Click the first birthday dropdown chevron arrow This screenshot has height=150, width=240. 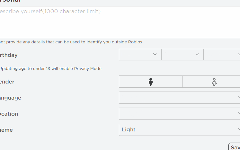click(155, 54)
